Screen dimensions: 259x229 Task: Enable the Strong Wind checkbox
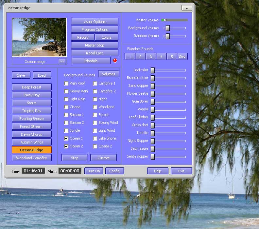tap(95, 123)
